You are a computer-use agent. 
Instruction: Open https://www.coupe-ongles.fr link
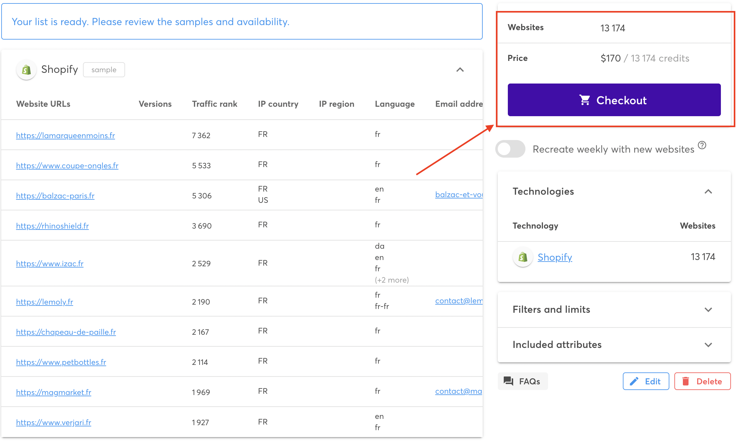point(67,165)
